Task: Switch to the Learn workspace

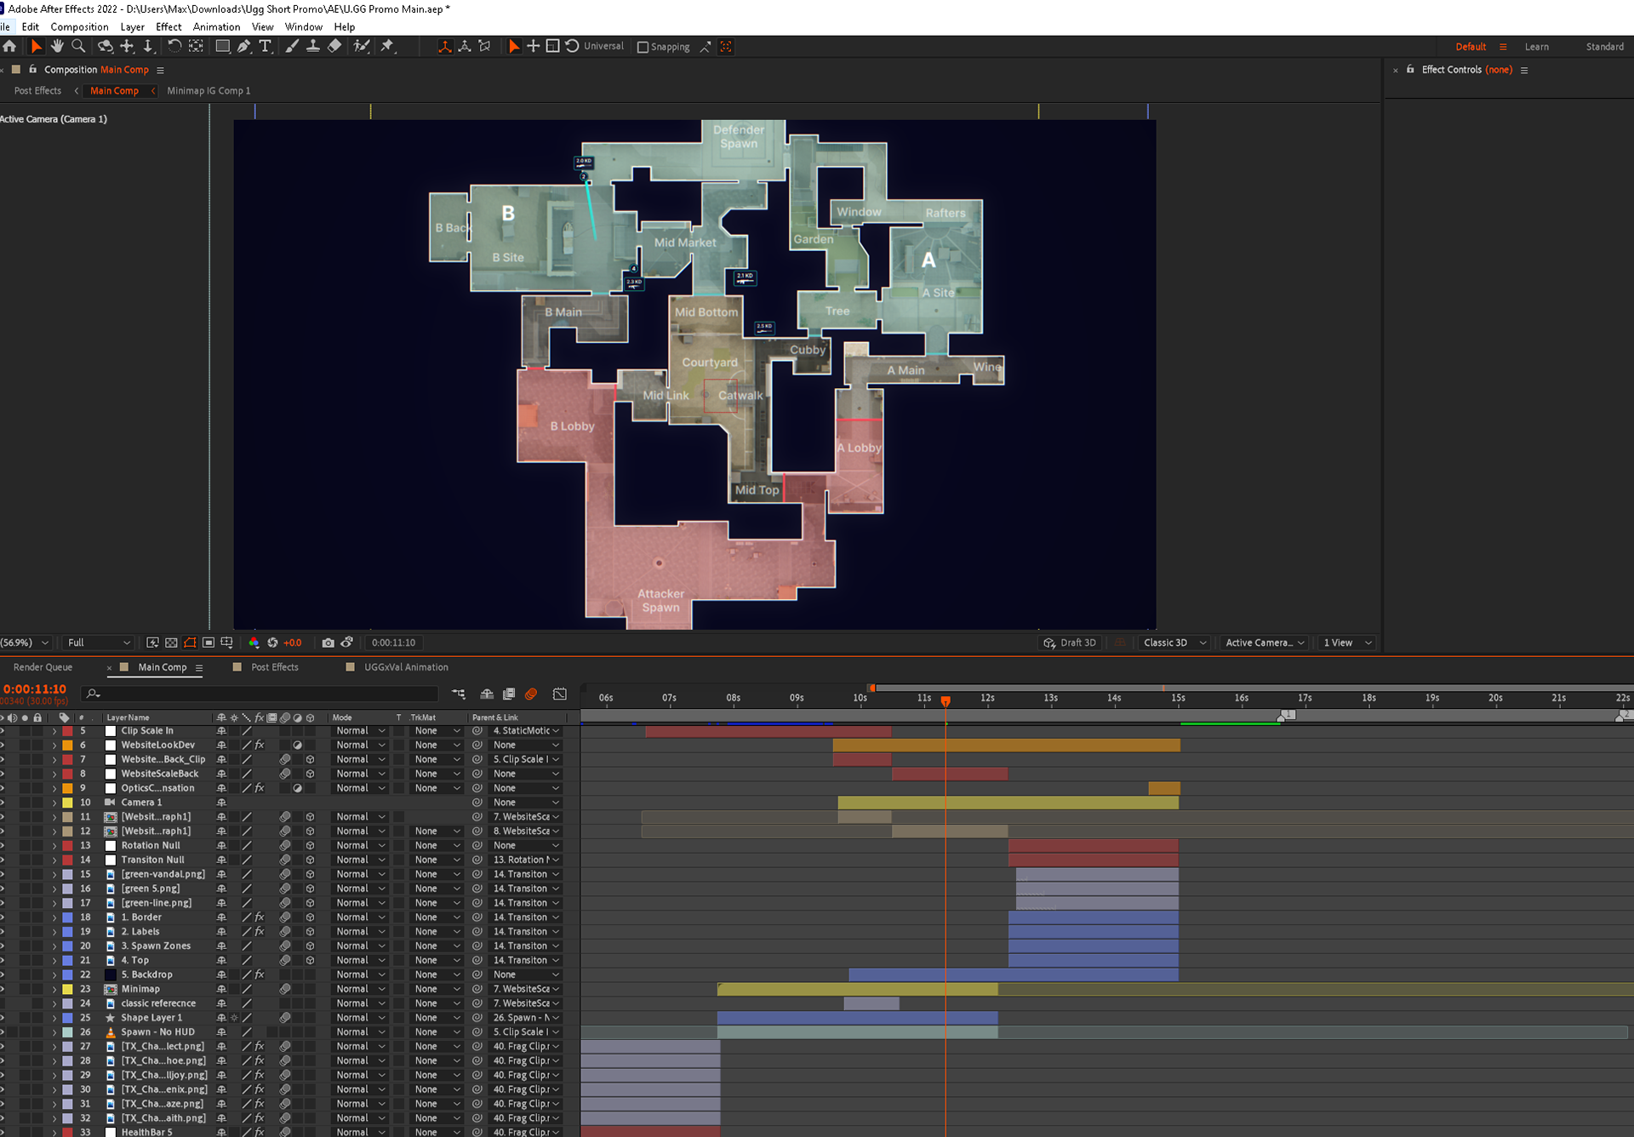Action: [1536, 47]
